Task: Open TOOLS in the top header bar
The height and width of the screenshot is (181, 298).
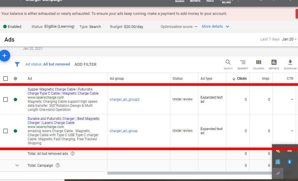Action: click(210, 1)
